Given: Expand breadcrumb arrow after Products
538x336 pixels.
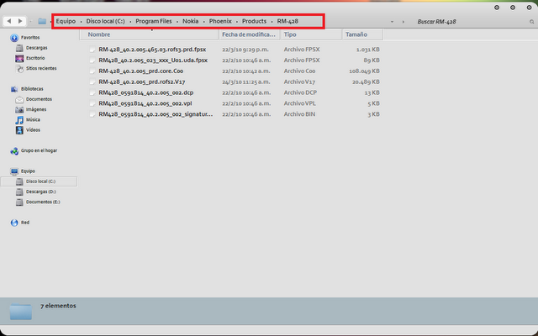Looking at the screenshot, I should pyautogui.click(x=272, y=22).
